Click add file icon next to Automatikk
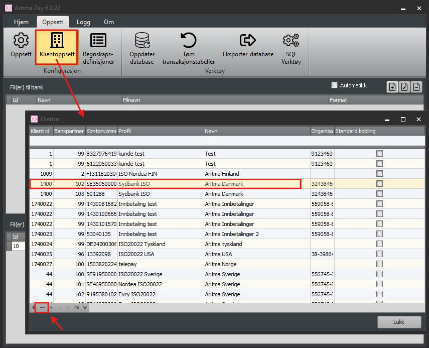Viewport: 429px width, 348px height. (392, 86)
